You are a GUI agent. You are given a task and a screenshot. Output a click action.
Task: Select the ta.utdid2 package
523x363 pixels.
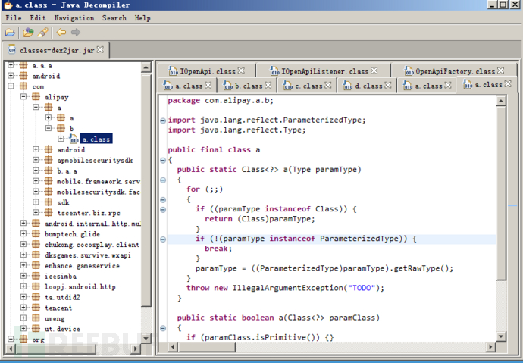[62, 297]
